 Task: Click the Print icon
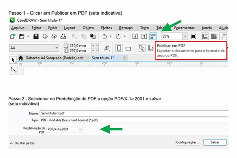click(63, 36)
